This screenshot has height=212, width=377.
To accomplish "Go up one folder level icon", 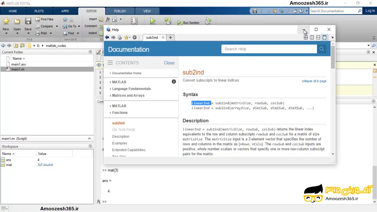I will 16,46.
